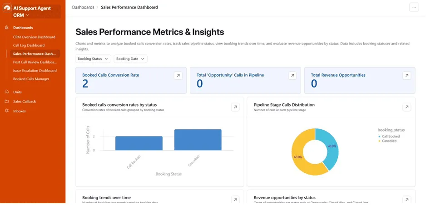Click the Inboxes gear icon
This screenshot has width=426, height=205.
(x=7, y=111)
